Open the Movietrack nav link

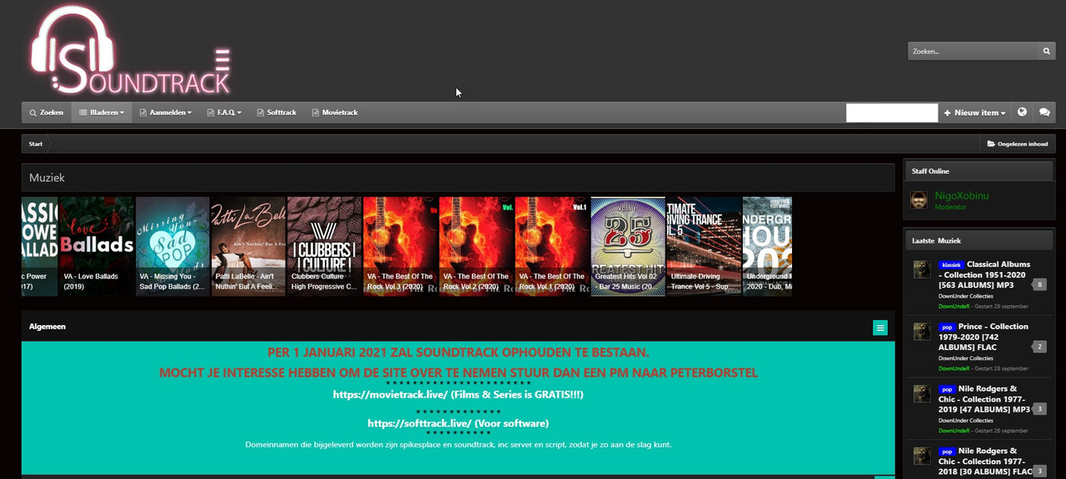[334, 112]
